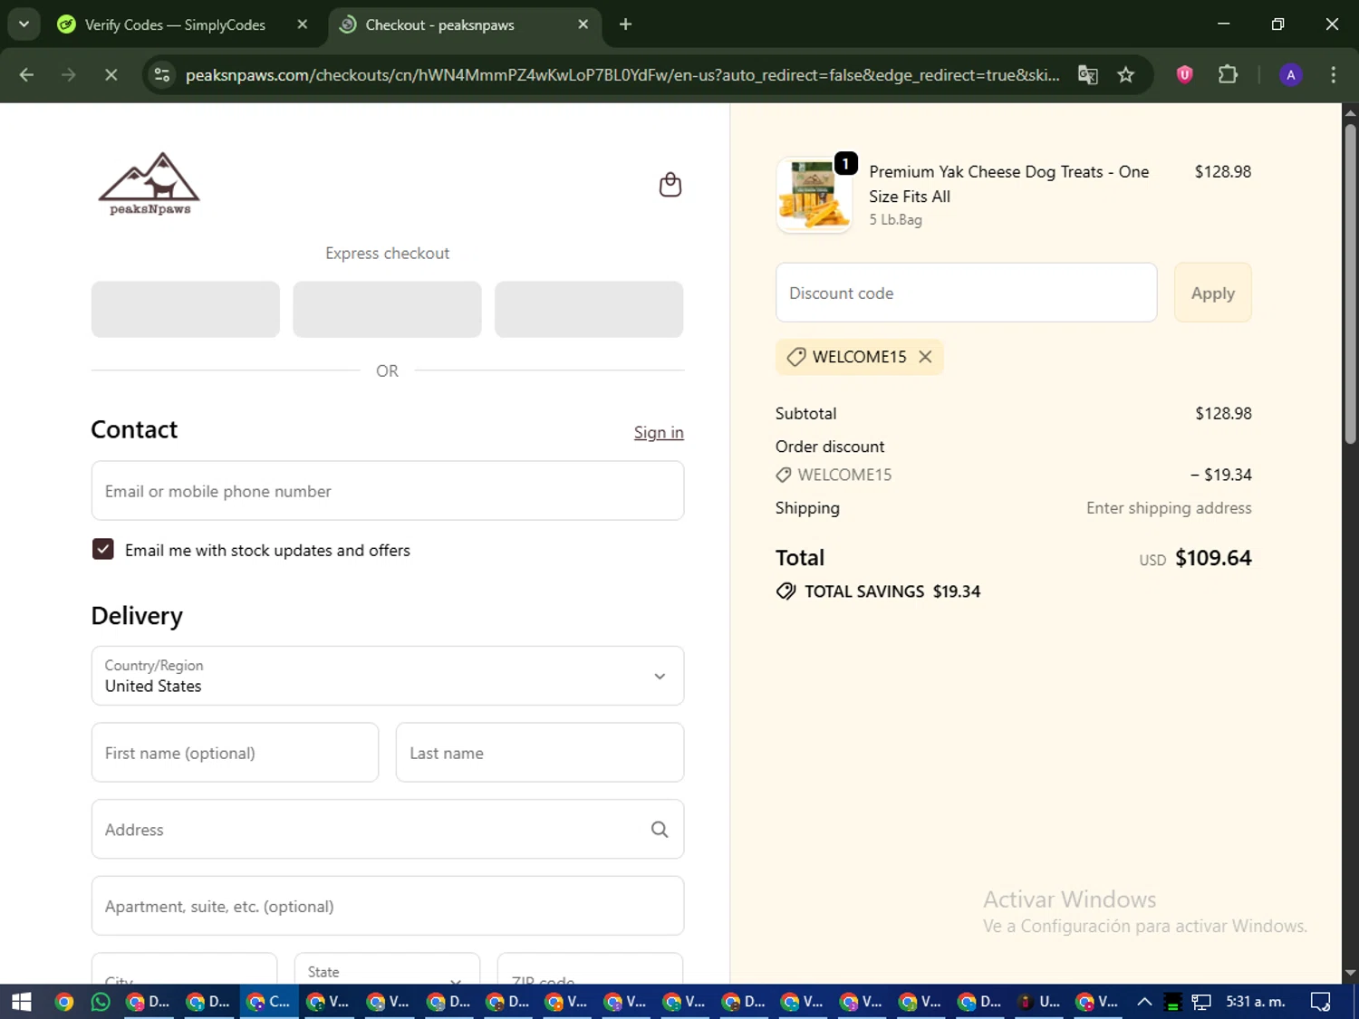This screenshot has width=1359, height=1019.
Task: Click the middle express checkout placeholder button
Action: (x=387, y=309)
